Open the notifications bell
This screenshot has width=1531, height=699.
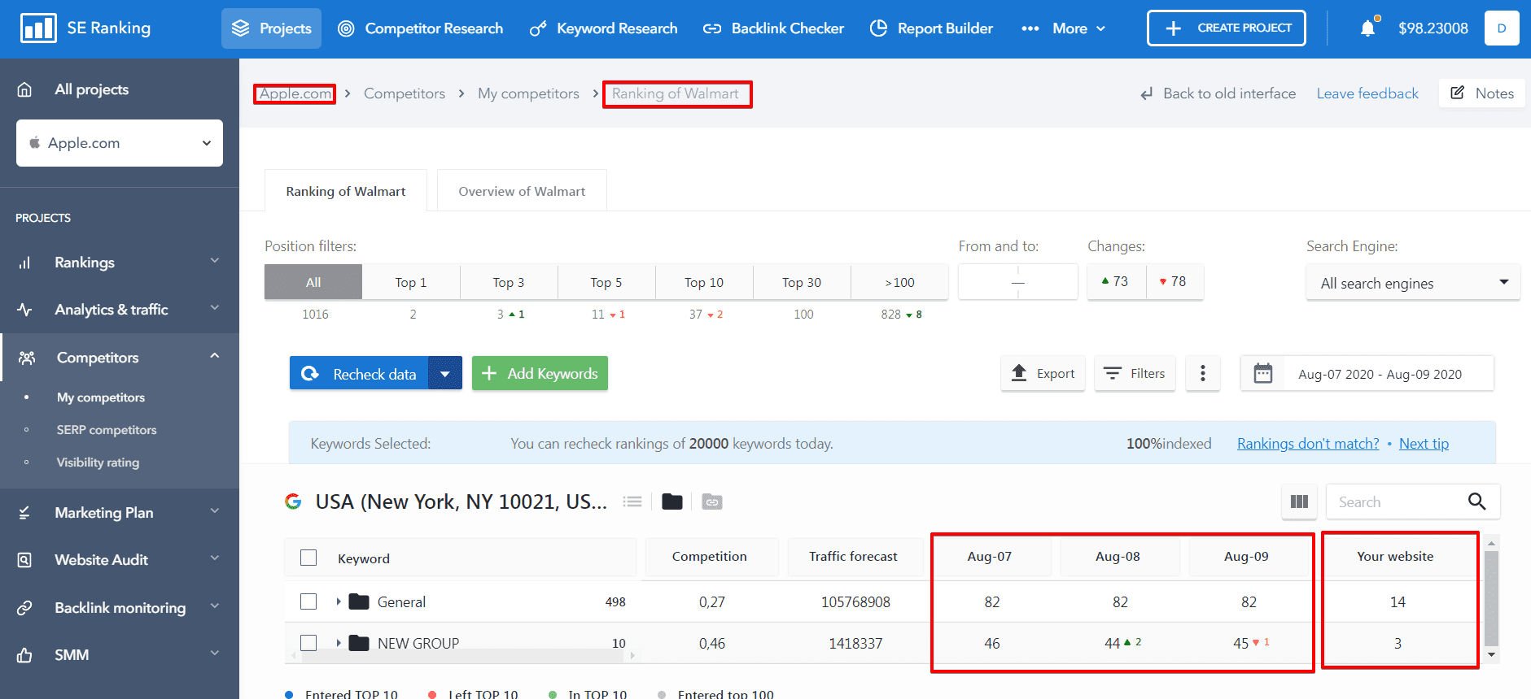tap(1368, 28)
